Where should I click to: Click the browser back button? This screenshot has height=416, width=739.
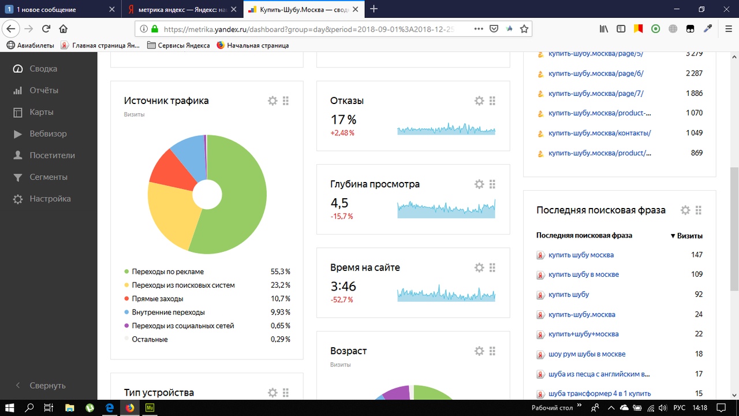(11, 29)
